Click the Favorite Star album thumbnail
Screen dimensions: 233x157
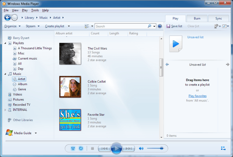70,120
